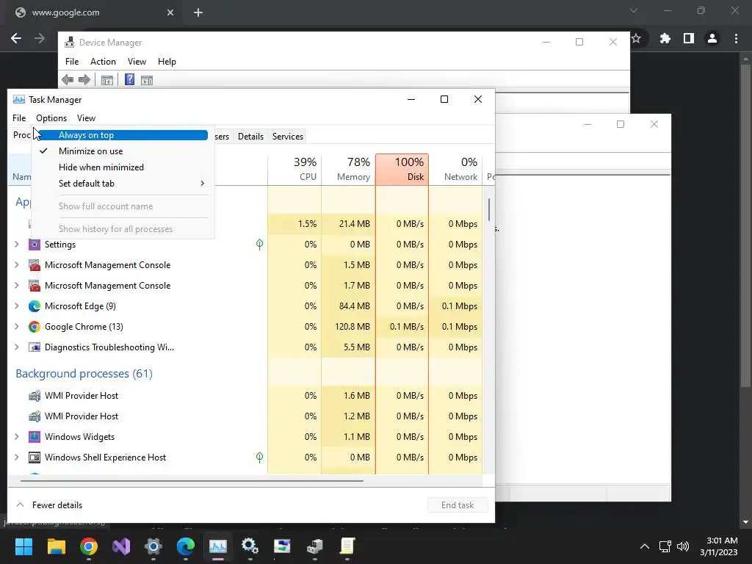
Task: Switch to the Services tab
Action: click(x=288, y=137)
